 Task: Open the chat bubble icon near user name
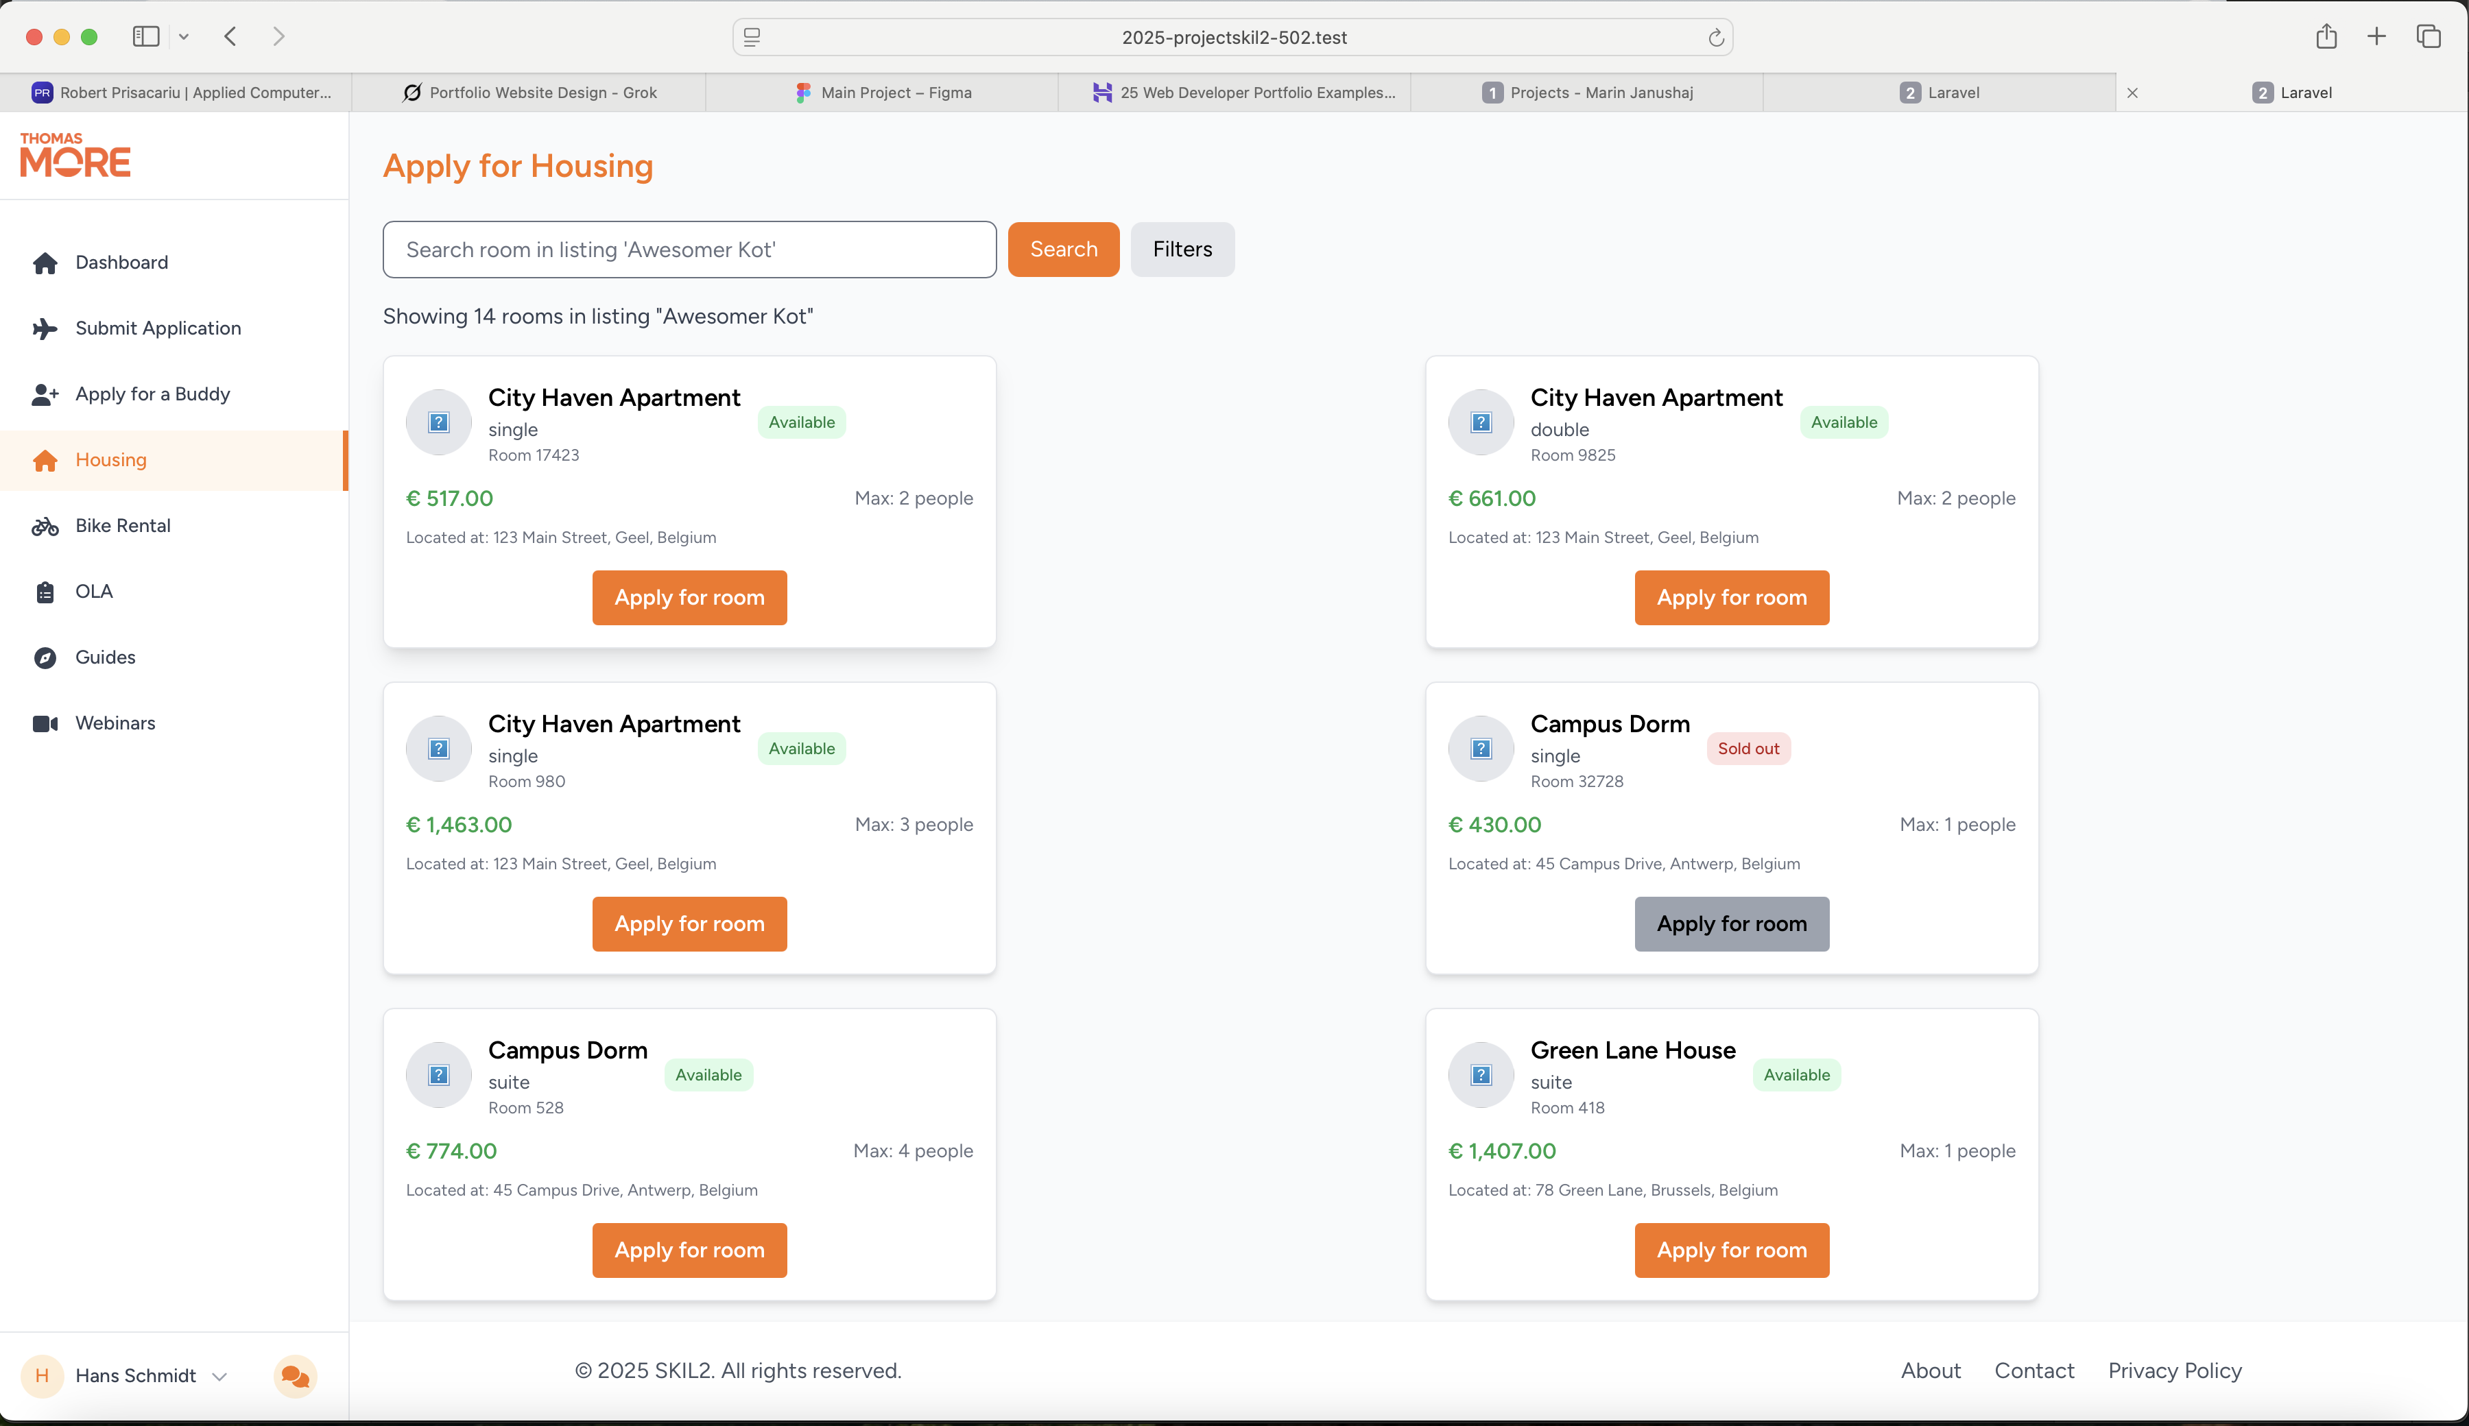(295, 1376)
